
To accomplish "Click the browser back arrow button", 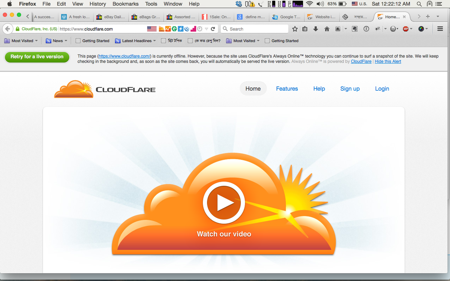I will [7, 29].
